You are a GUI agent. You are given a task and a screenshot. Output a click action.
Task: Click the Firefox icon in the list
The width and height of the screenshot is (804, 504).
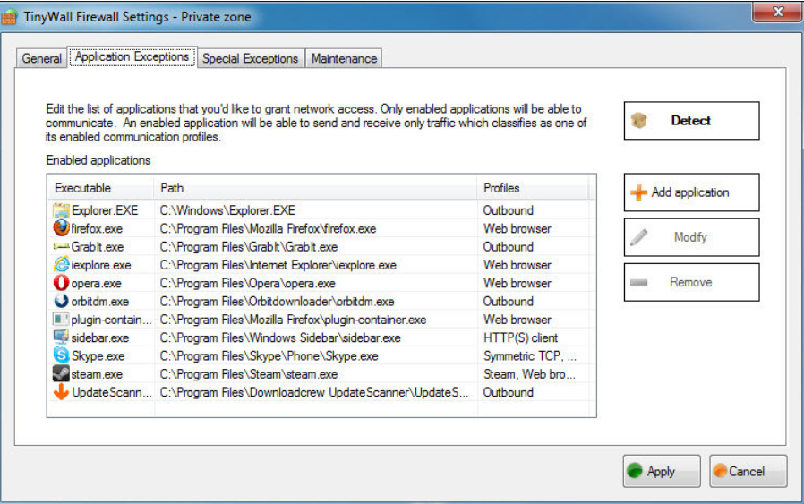(61, 228)
